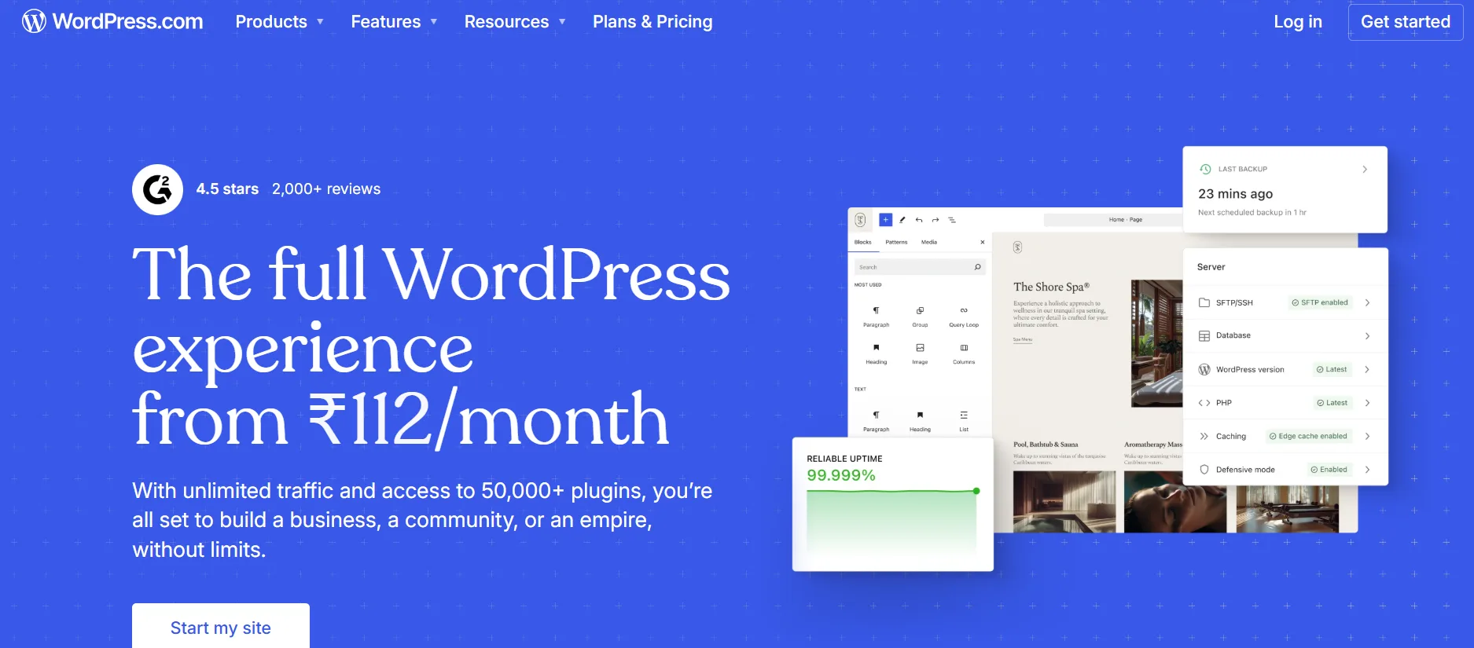Click the Start my site button
This screenshot has height=648, width=1474.
221,628
